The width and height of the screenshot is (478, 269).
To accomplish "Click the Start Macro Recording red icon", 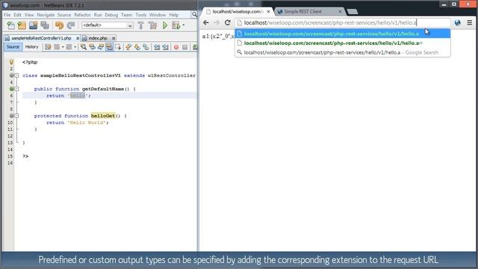I will tap(176, 47).
